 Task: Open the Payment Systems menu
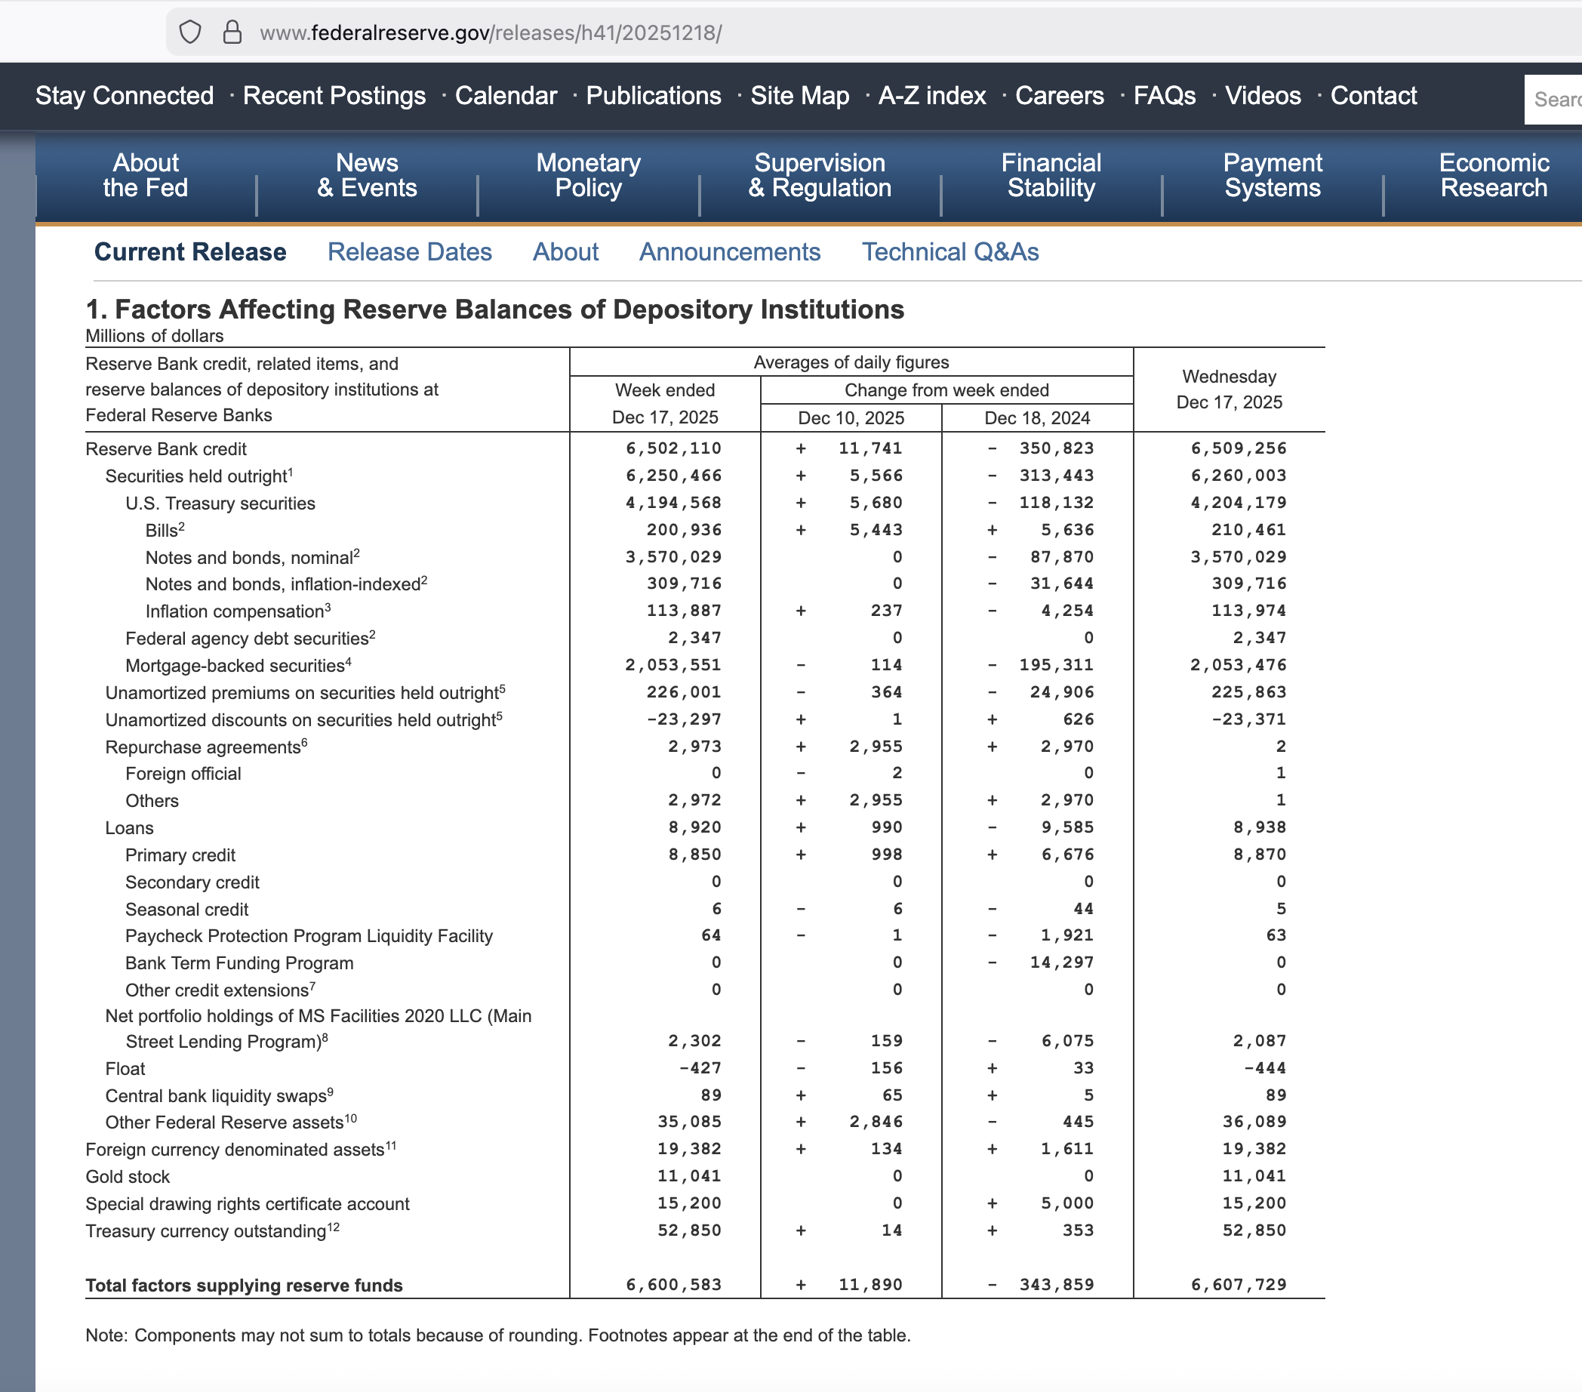(x=1272, y=175)
